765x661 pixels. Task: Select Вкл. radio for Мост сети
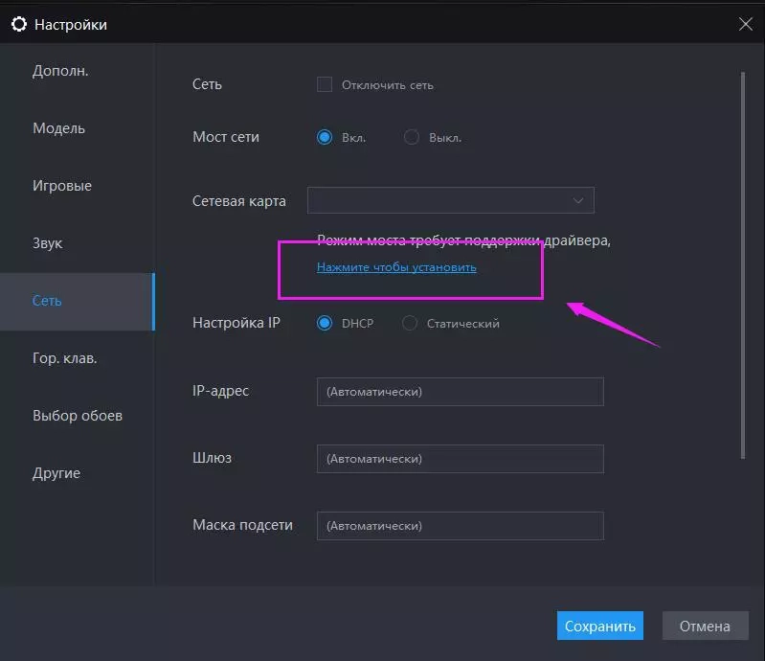(325, 137)
